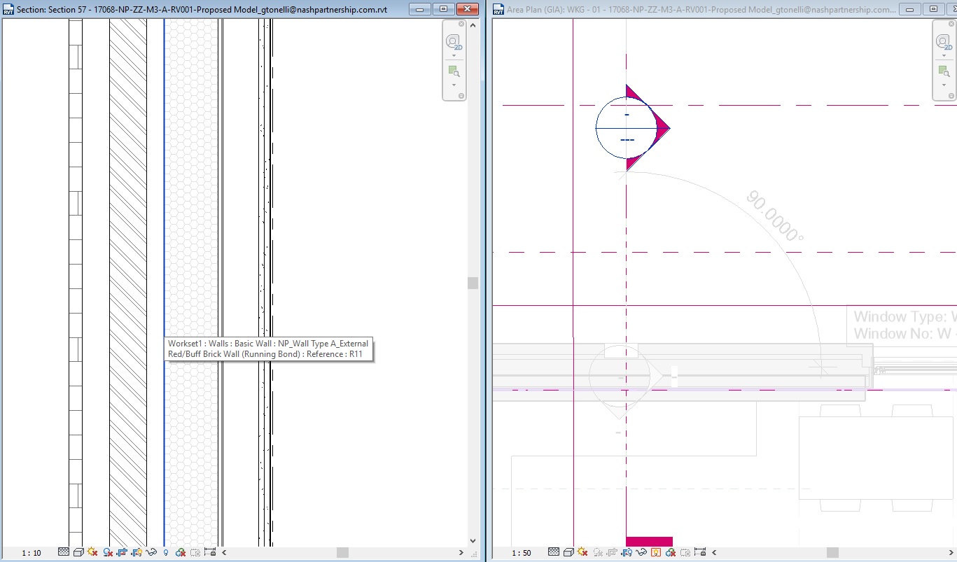The height and width of the screenshot is (562, 957).
Task: Open detail level icon in Area Plan view
Action: point(554,552)
